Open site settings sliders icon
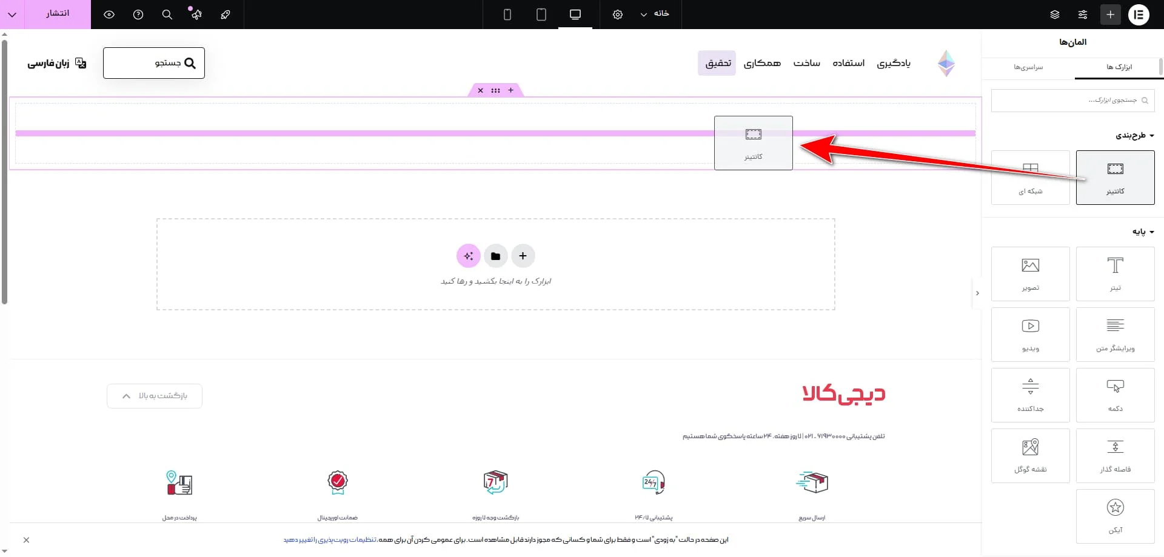The height and width of the screenshot is (557, 1164). [1083, 15]
